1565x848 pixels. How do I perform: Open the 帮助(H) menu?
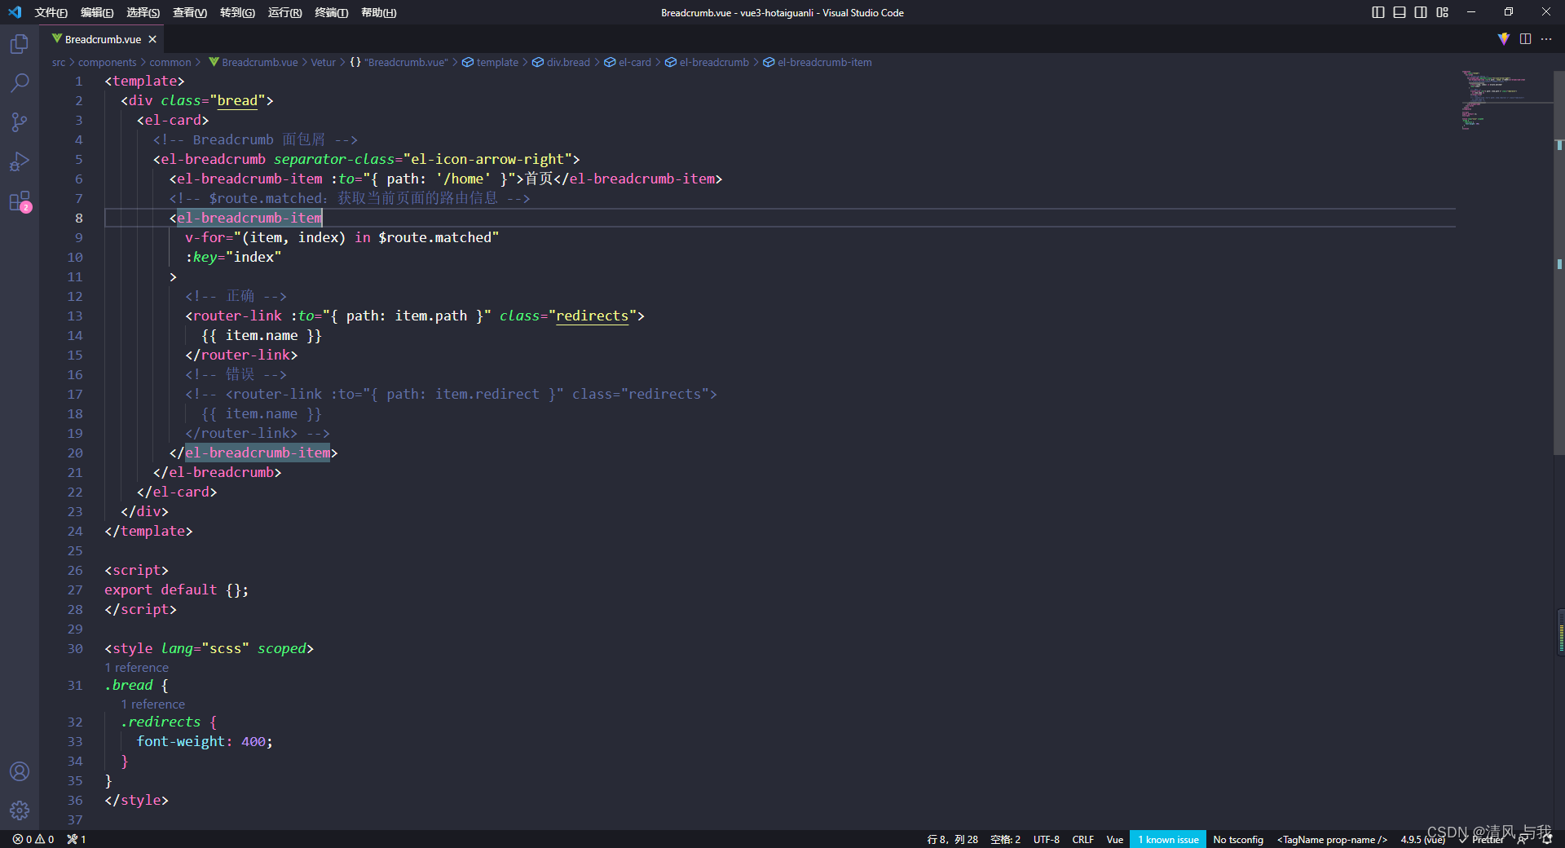[378, 12]
